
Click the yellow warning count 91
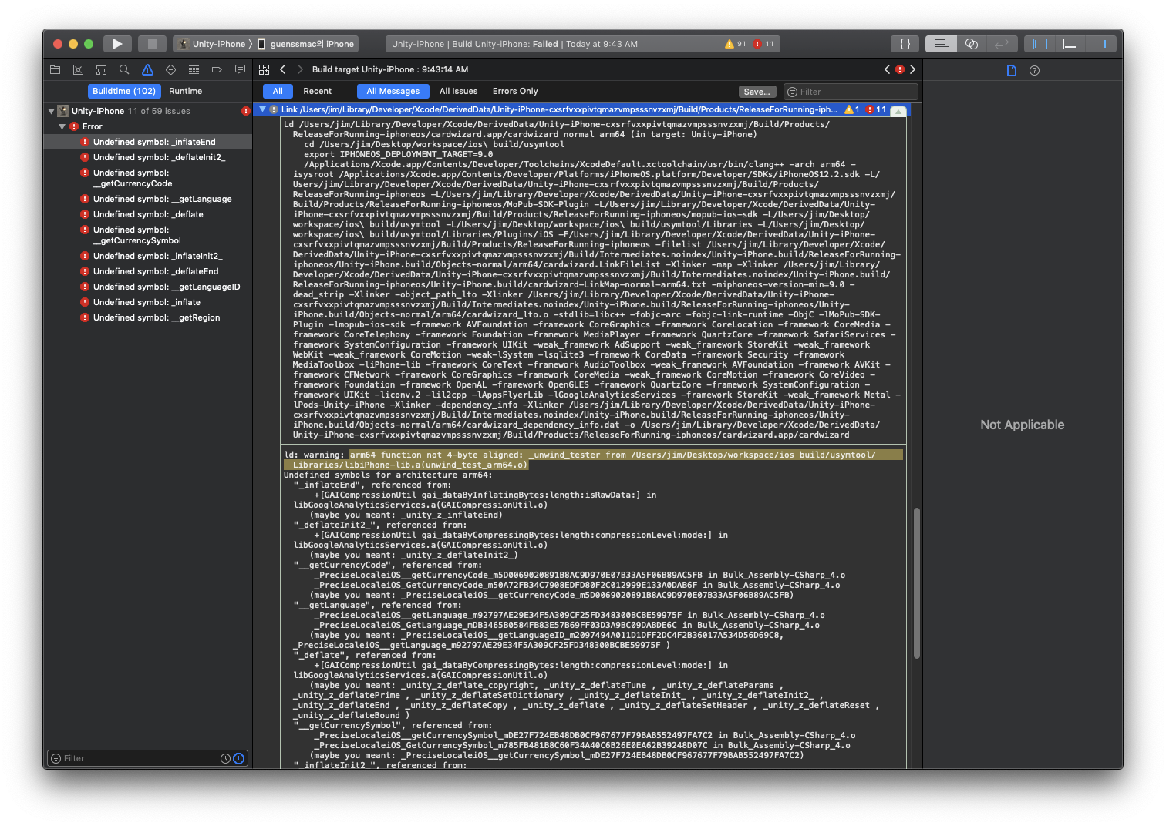736,44
